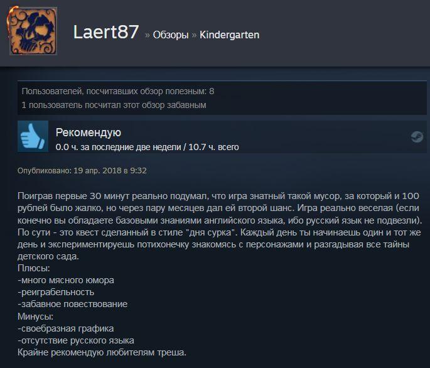
Task: Open the Kindergarten game breadcrumb link
Action: pos(229,35)
